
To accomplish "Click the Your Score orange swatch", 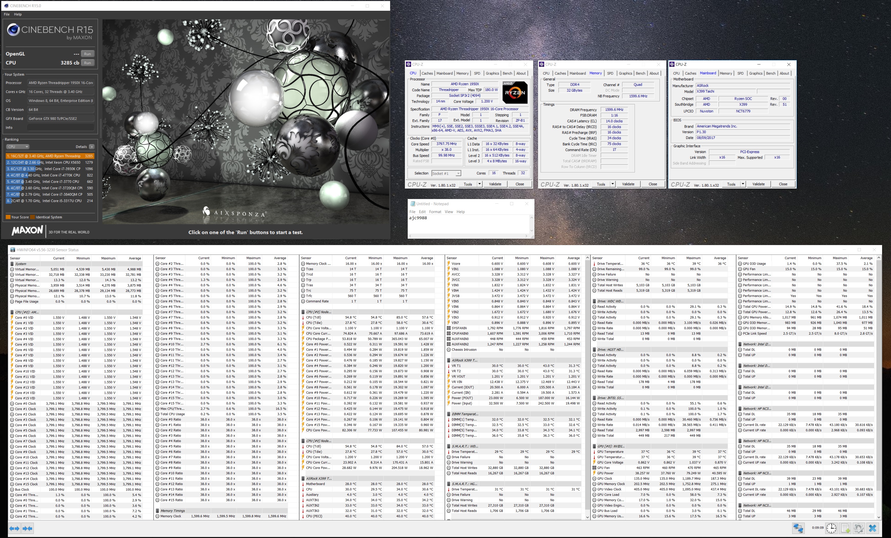I will coord(8,217).
